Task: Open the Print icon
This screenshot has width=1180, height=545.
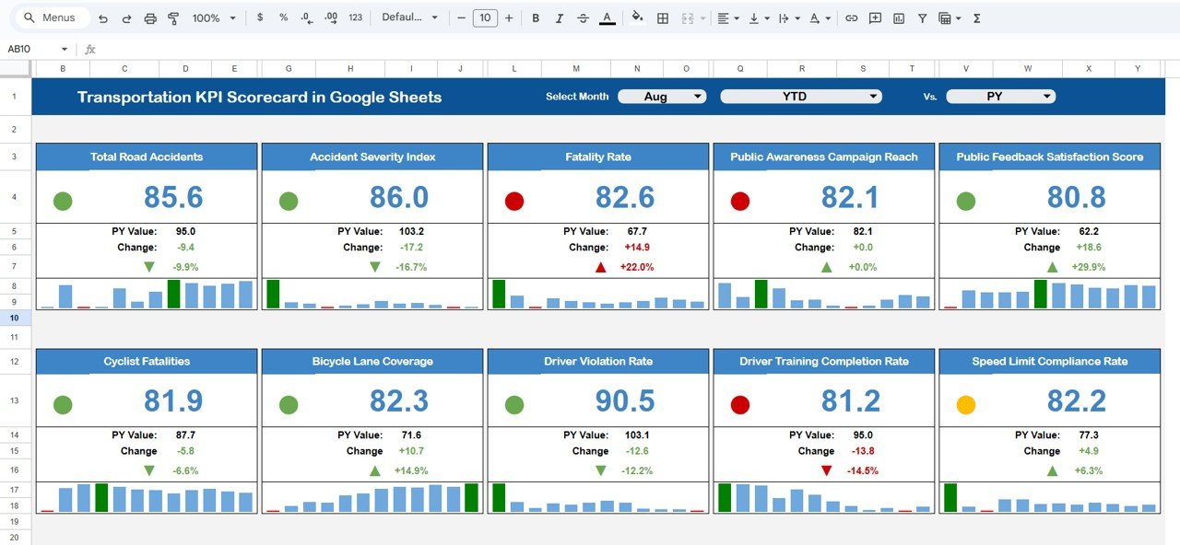Action: (x=148, y=17)
